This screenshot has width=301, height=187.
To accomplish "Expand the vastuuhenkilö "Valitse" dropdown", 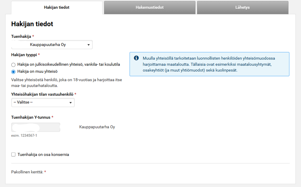I will pos(43,103).
